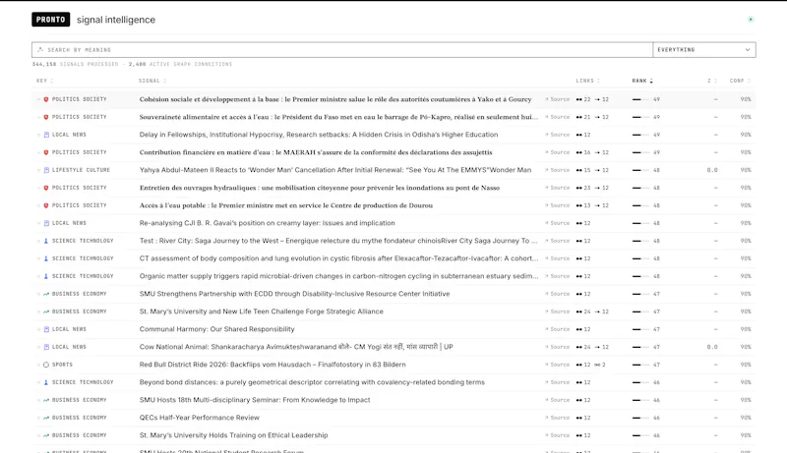Screen dimensions: 787x453
Task: Click the Science icon on the River City Saga row
Action: (x=46, y=241)
